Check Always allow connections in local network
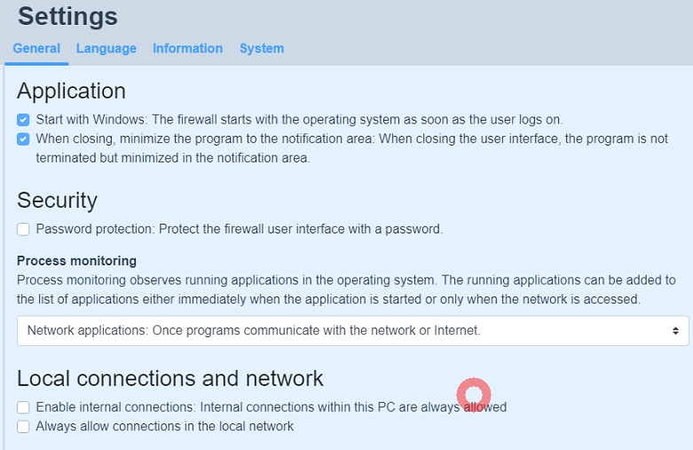Viewport: 693px width, 450px height. click(23, 427)
